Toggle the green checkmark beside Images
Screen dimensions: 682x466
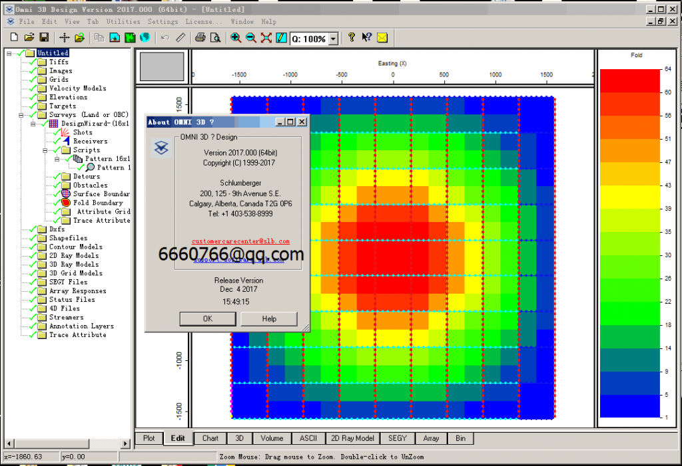pyautogui.click(x=33, y=70)
